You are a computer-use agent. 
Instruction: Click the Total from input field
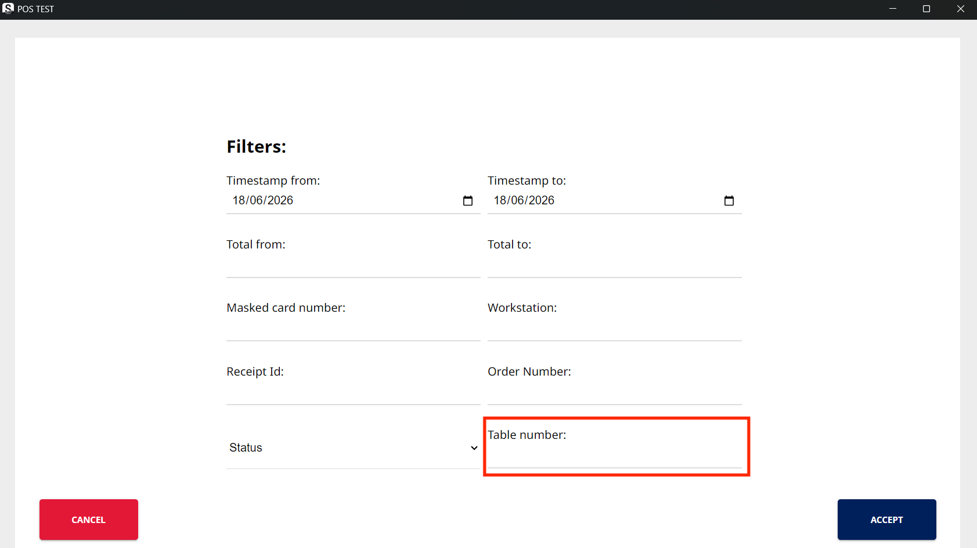click(353, 265)
